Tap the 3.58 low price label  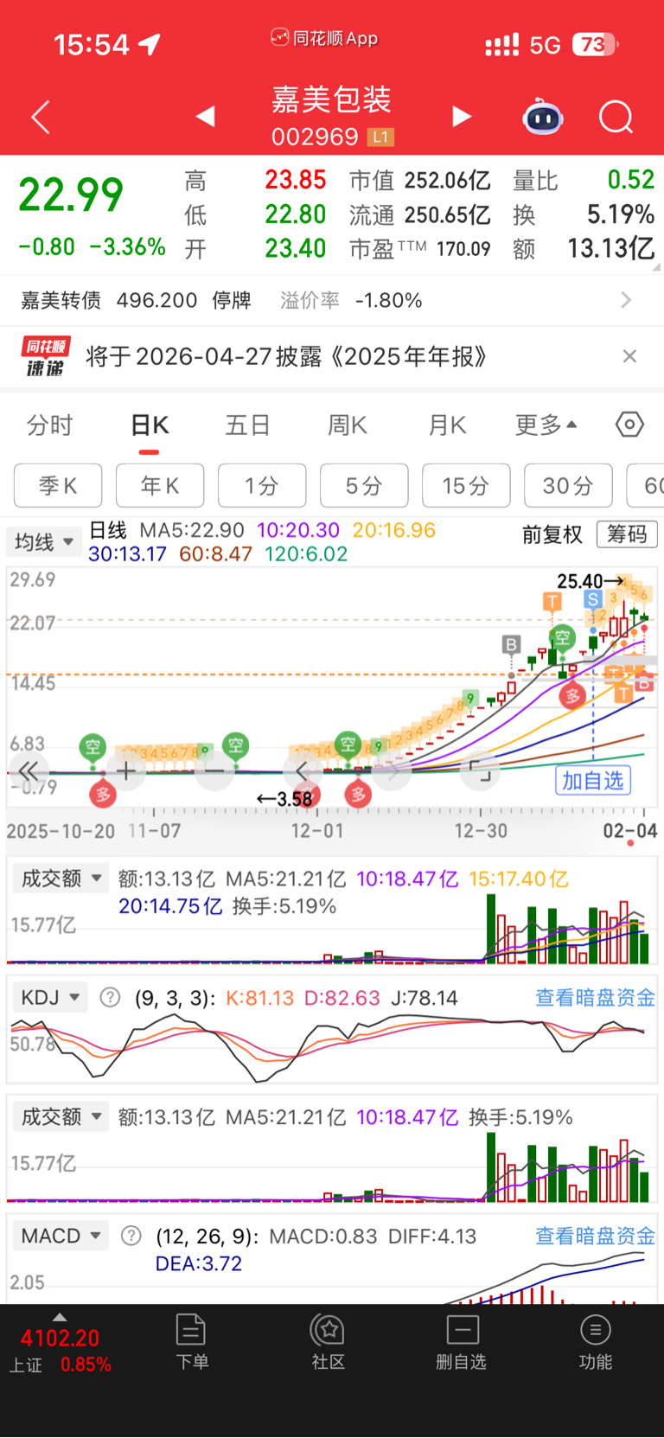(x=295, y=798)
